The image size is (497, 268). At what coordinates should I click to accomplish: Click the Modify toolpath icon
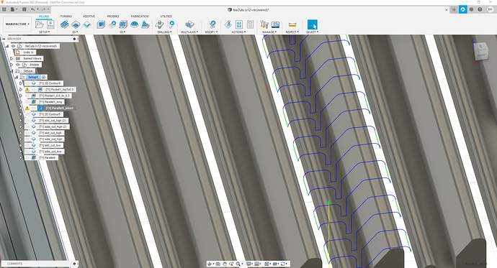point(212,24)
